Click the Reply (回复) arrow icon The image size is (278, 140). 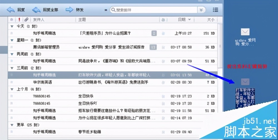point(11,9)
